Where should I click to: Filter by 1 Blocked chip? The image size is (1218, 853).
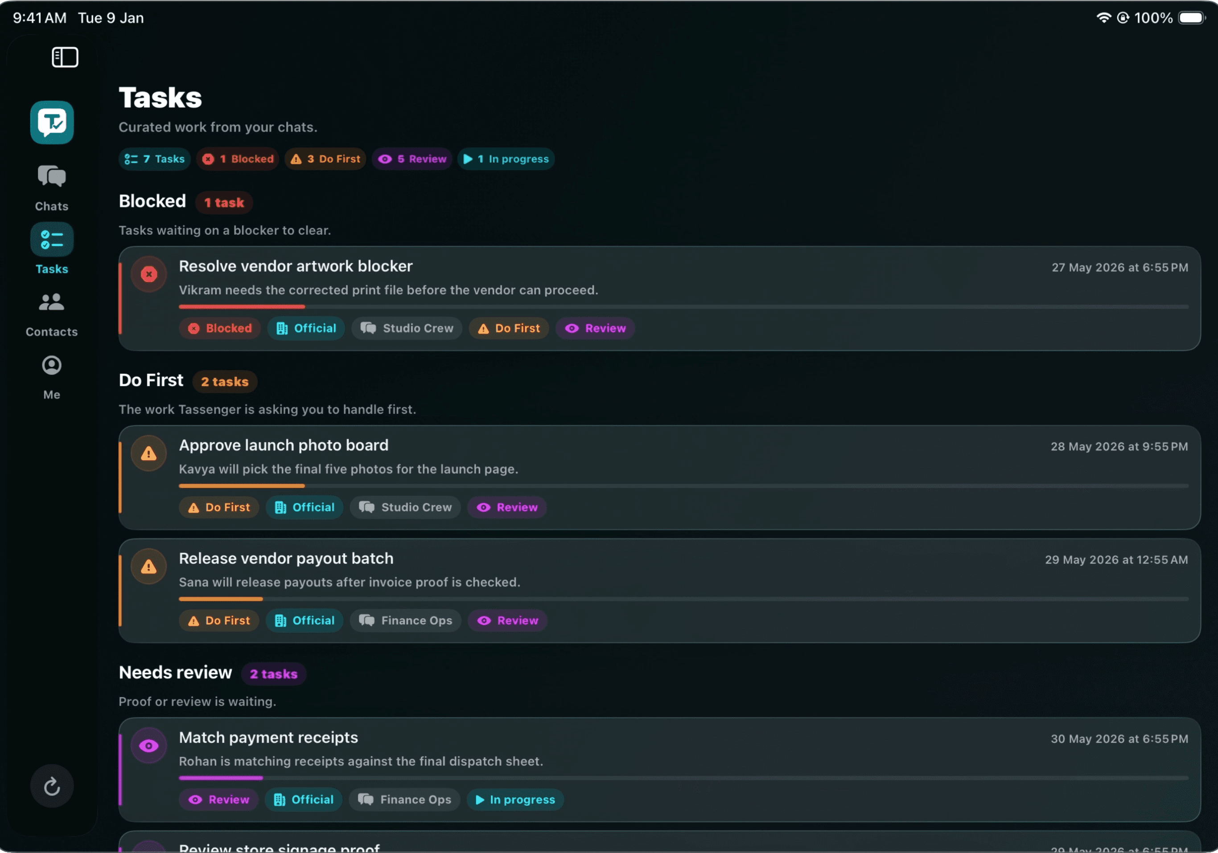coord(238,159)
